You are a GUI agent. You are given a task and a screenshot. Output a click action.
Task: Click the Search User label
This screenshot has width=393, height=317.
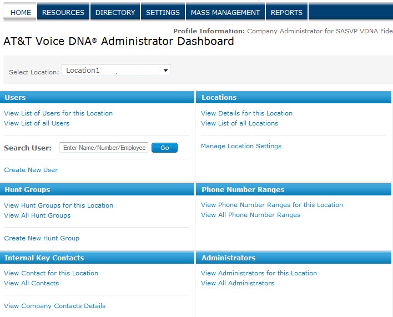28,148
